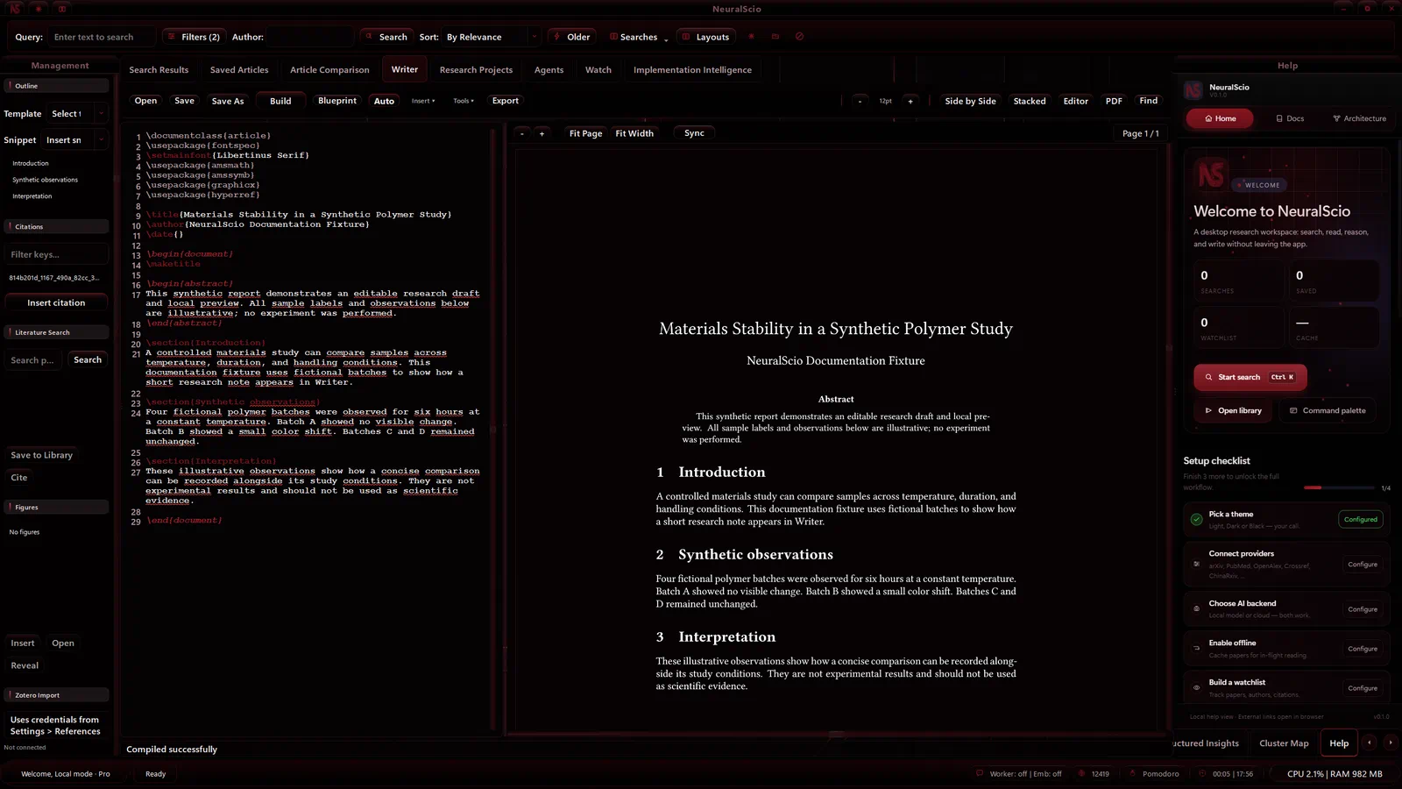The image size is (1402, 789).
Task: Open Architecture via its diagram icon
Action: pyautogui.click(x=1337, y=118)
